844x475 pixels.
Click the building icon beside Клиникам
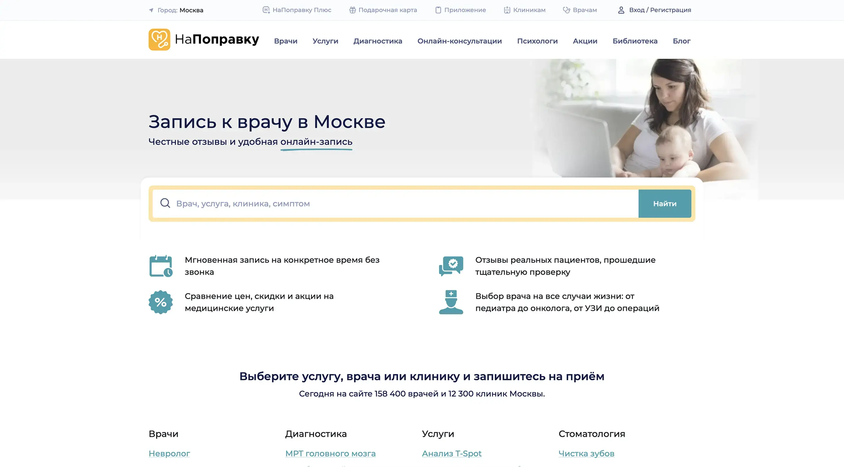click(507, 10)
